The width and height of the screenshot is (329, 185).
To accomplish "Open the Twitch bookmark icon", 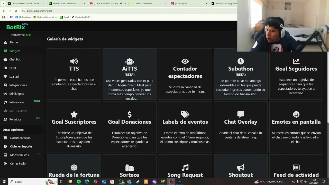I will [x=11, y=17].
